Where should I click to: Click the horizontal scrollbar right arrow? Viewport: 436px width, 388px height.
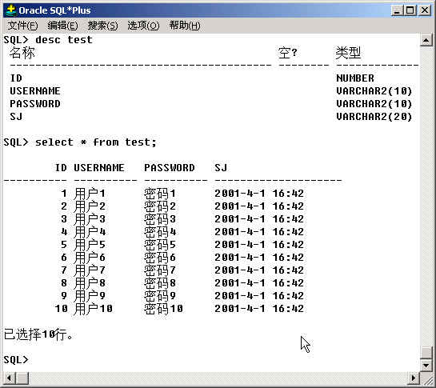414,378
